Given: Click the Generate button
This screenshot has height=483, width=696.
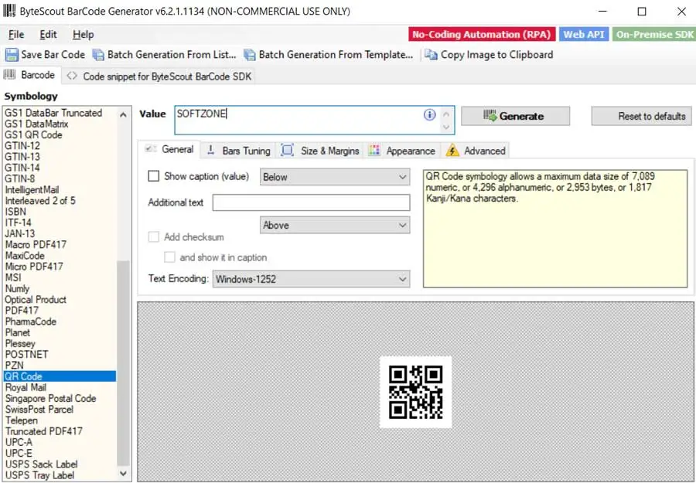Looking at the screenshot, I should pyautogui.click(x=515, y=116).
